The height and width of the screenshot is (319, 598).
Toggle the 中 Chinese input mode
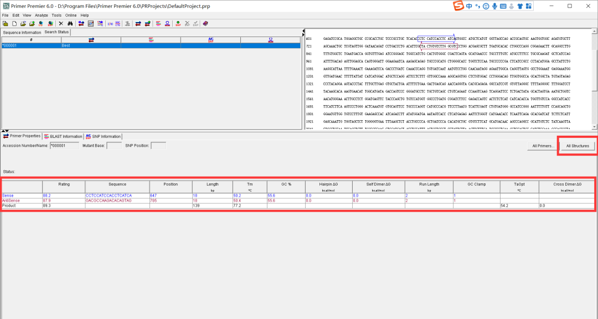point(469,6)
